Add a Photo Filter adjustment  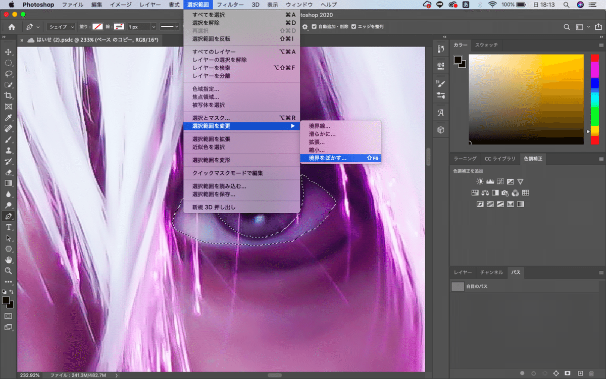click(505, 193)
